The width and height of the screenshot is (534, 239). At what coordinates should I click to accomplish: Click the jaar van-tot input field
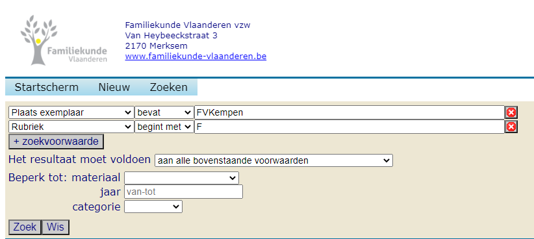click(x=183, y=192)
